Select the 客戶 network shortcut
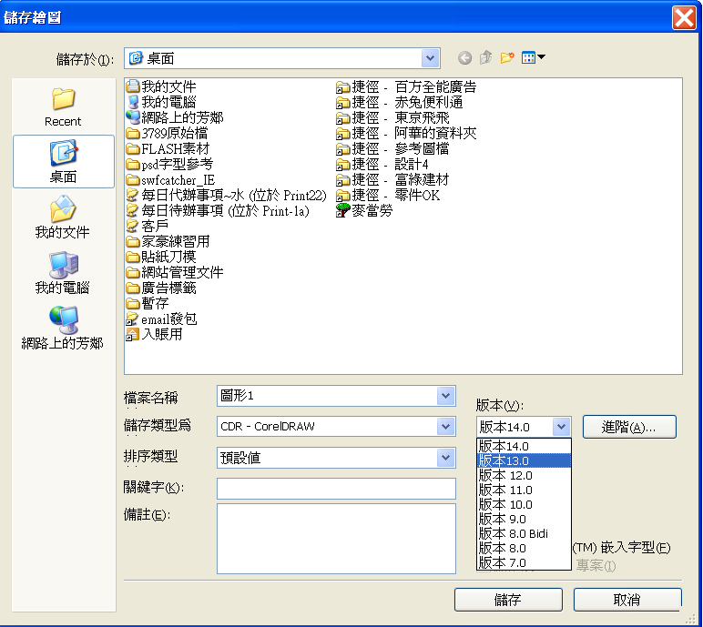Viewport: 703px width, 627px height. tap(148, 227)
